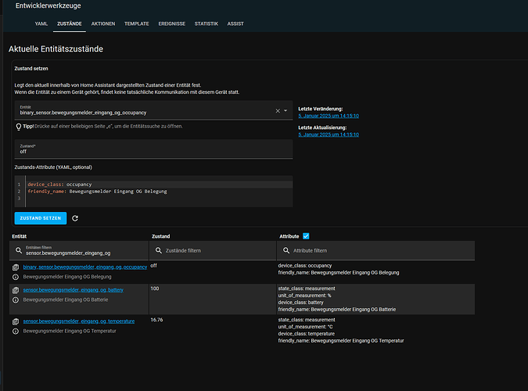Switch to the Zustände tab
528x391 pixels.
click(x=70, y=24)
